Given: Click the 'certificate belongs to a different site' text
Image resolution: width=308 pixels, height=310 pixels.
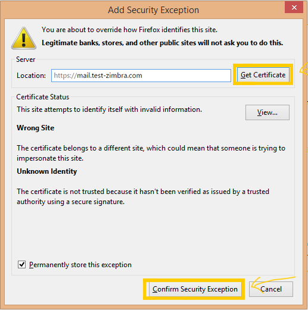Looking at the screenshot, I should click(x=151, y=153).
